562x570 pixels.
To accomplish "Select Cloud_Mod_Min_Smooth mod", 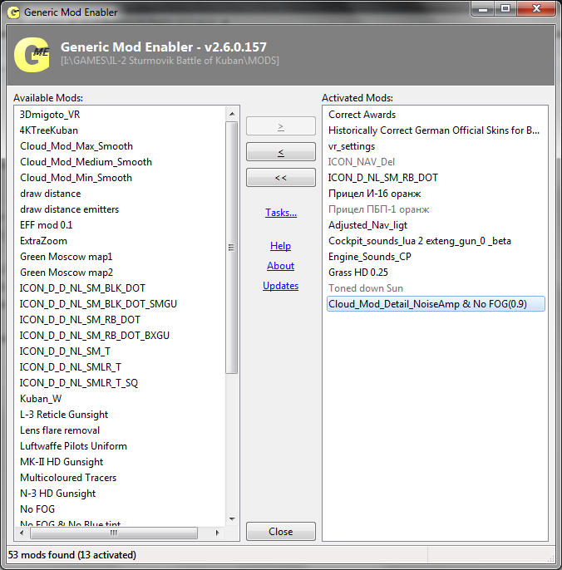I will [x=76, y=178].
